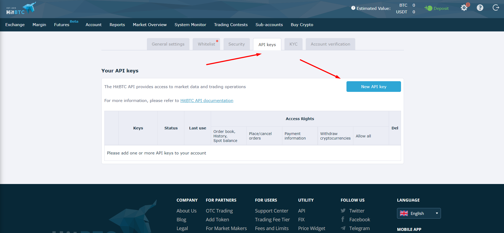This screenshot has height=233, width=504.
Task: Click the Telegram paper plane icon
Action: point(343,228)
